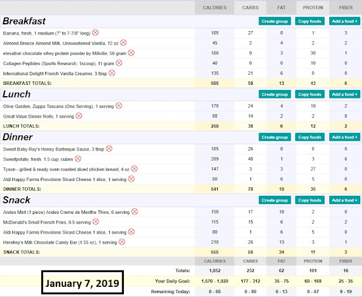
Task: Delete Hershey's Milk Chocolate Candy Bar entry
Action: click(x=122, y=242)
